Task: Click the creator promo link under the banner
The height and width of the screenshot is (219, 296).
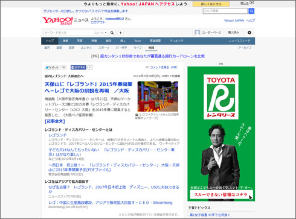Action: click(86, 11)
